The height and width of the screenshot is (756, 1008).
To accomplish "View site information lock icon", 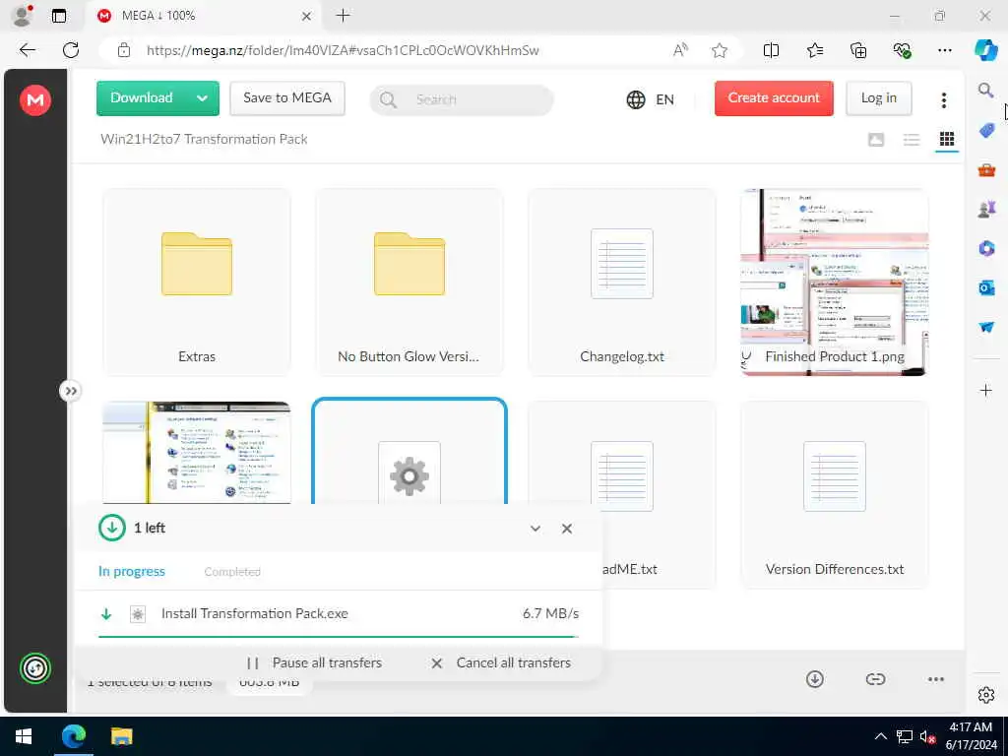I will (x=124, y=50).
